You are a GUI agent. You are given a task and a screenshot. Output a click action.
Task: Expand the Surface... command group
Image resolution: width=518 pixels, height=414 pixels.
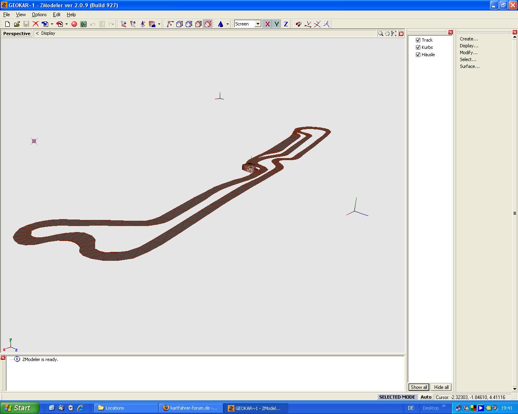[469, 66]
